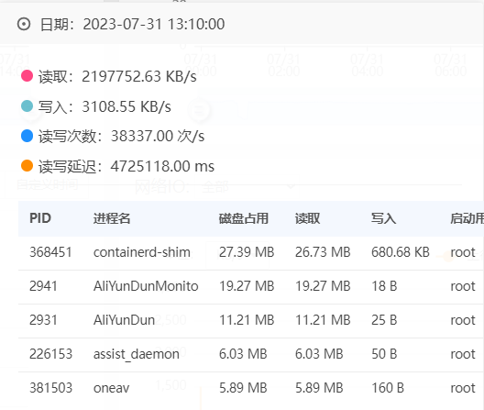Click the 680.68 KB write value
Viewport: 484px width, 410px height.
(401, 252)
